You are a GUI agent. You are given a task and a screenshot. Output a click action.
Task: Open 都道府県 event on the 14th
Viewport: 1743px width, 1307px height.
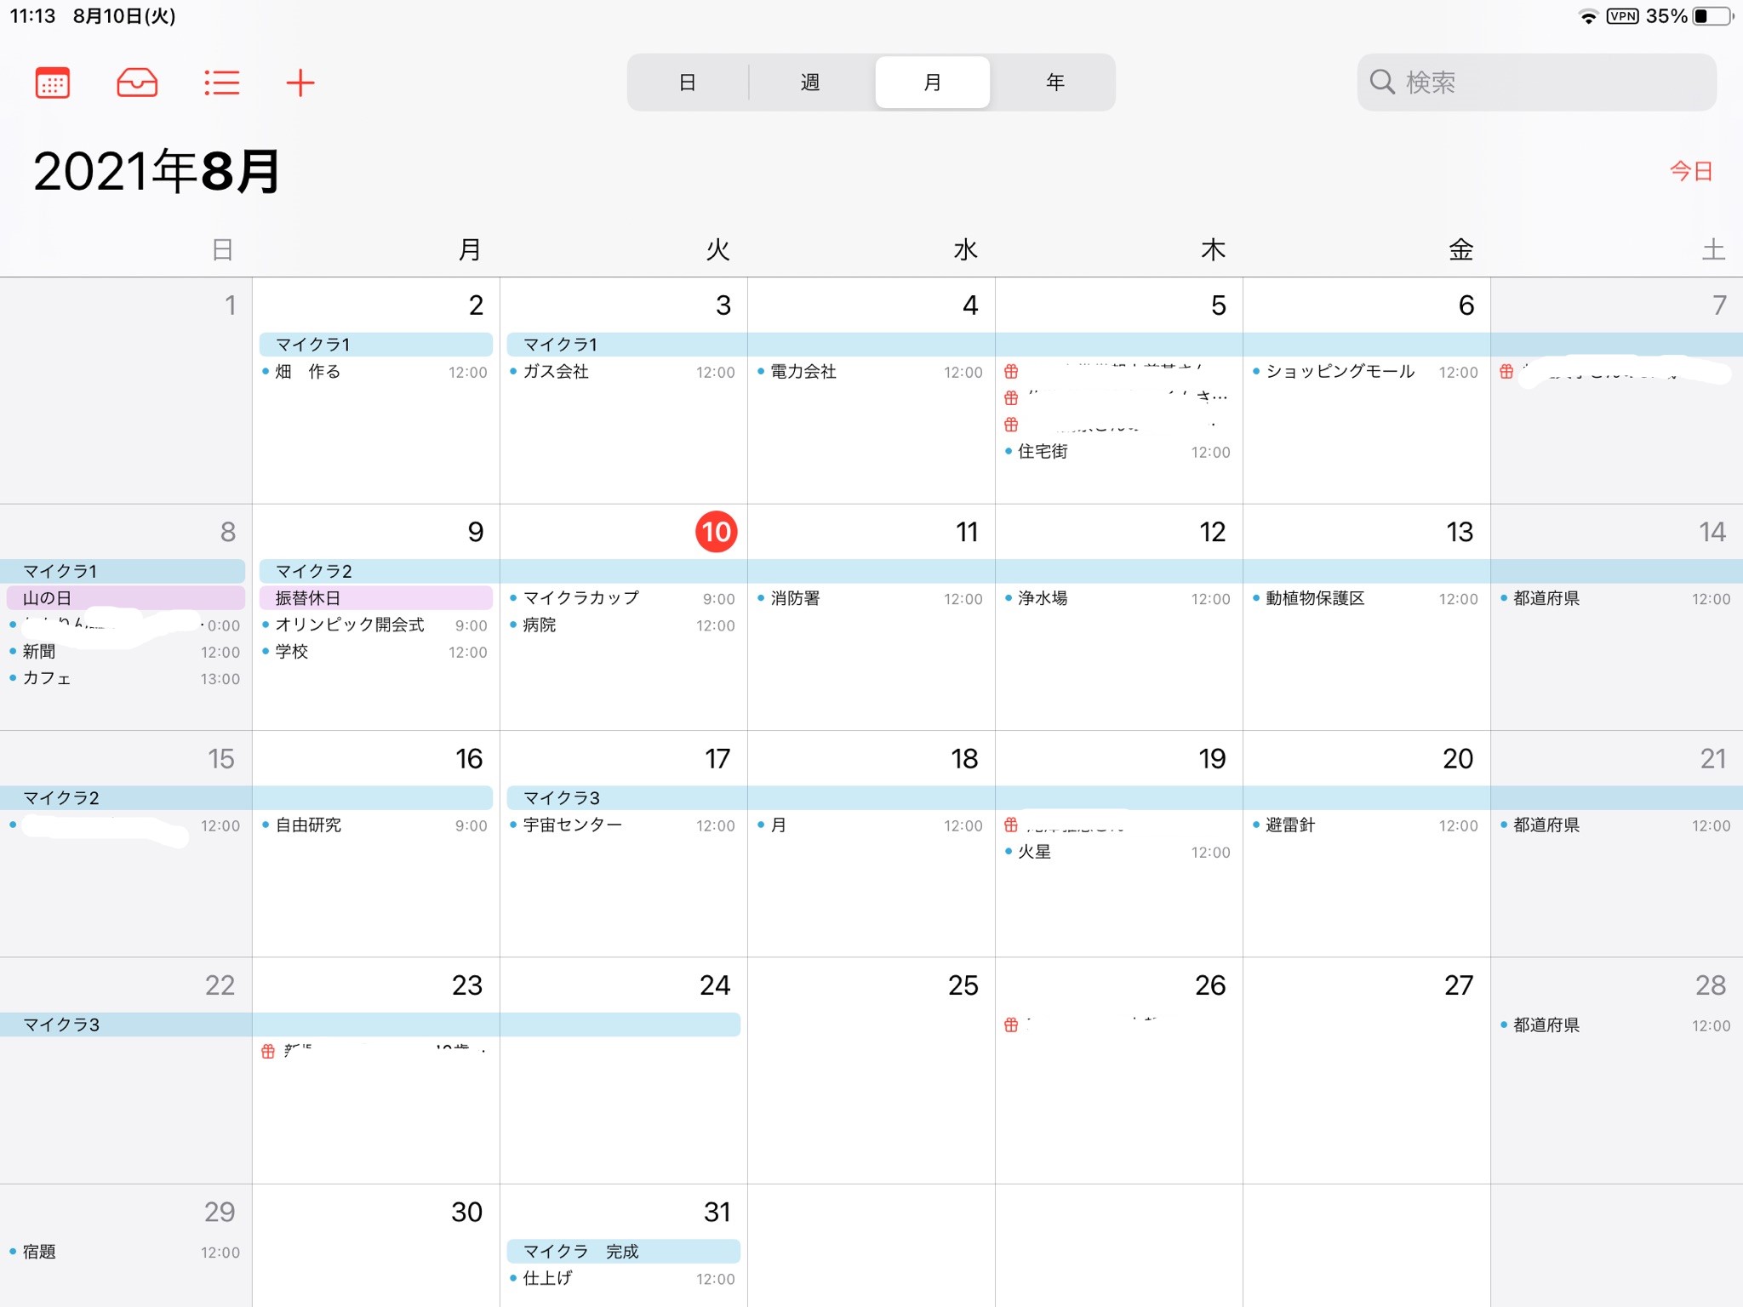[x=1617, y=598]
